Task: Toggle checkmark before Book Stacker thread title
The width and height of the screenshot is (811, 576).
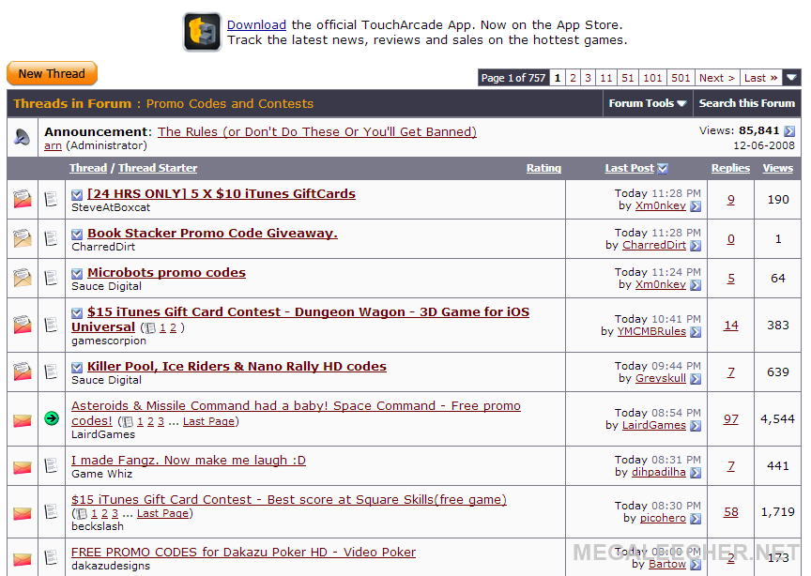Action: [77, 235]
